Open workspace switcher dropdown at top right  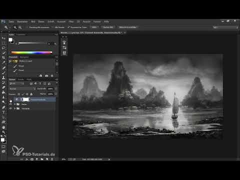(225, 27)
